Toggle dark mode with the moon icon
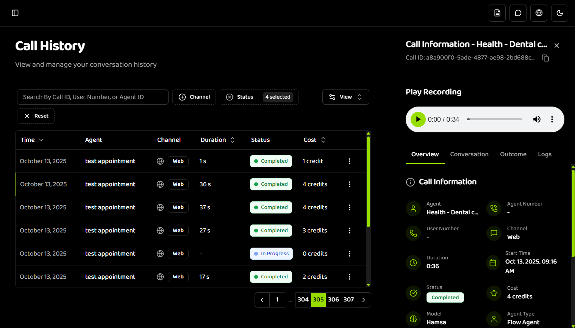The height and width of the screenshot is (328, 575). pos(559,13)
